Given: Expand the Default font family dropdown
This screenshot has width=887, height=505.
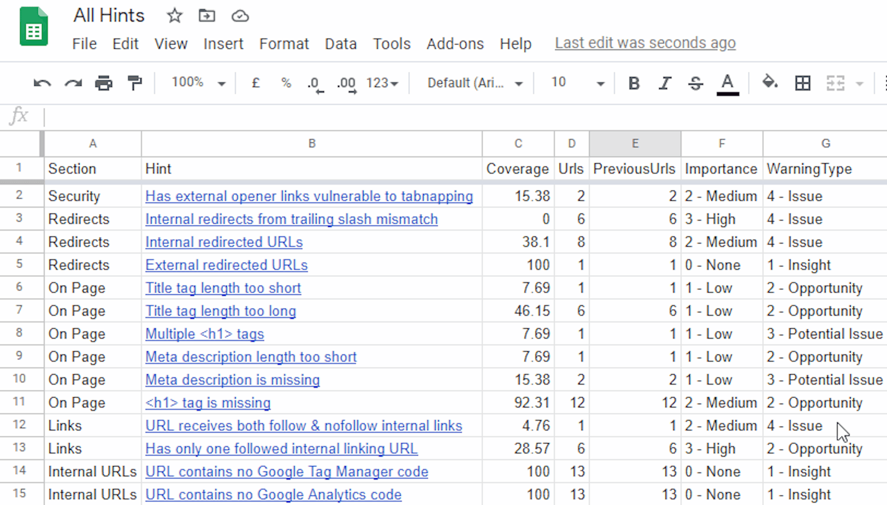Looking at the screenshot, I should click(474, 83).
